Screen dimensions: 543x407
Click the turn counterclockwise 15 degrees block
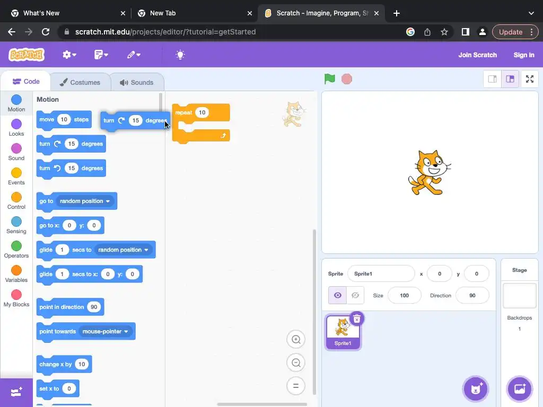(71, 169)
